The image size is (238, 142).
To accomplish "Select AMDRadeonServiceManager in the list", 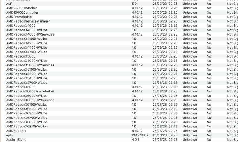I will click(x=28, y=21).
